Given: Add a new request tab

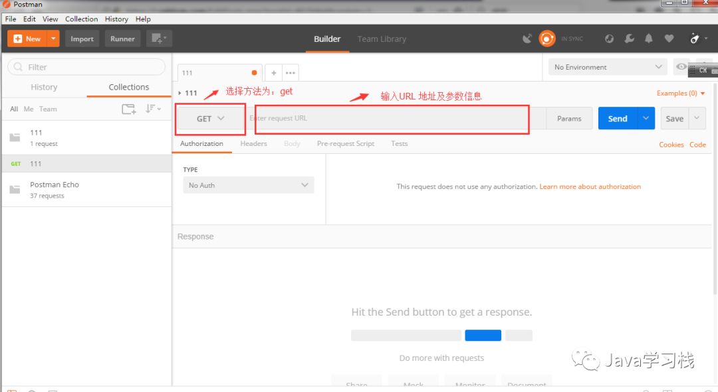Looking at the screenshot, I should 273,73.
